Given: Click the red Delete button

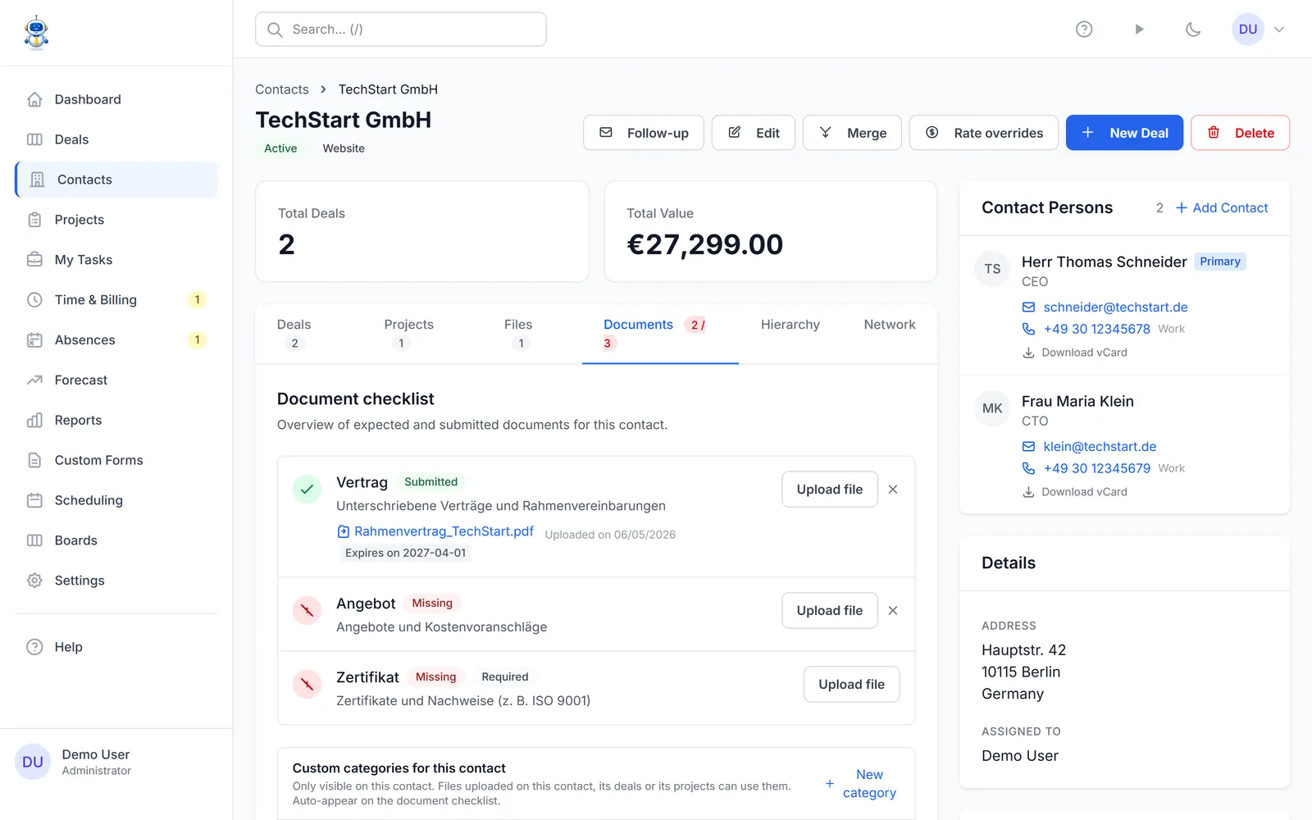Looking at the screenshot, I should click(x=1240, y=133).
